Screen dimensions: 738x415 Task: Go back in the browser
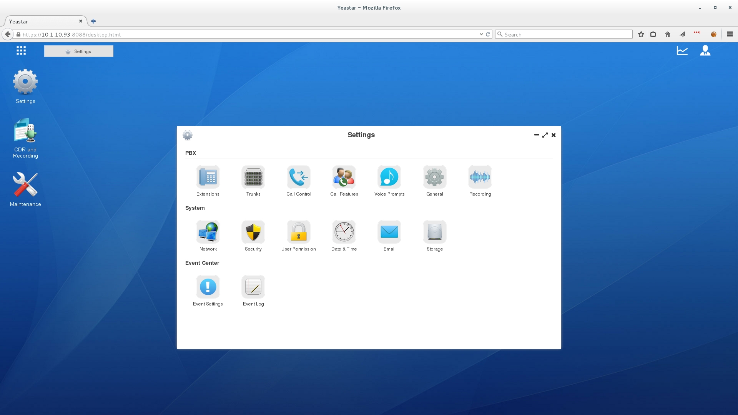[x=8, y=34]
